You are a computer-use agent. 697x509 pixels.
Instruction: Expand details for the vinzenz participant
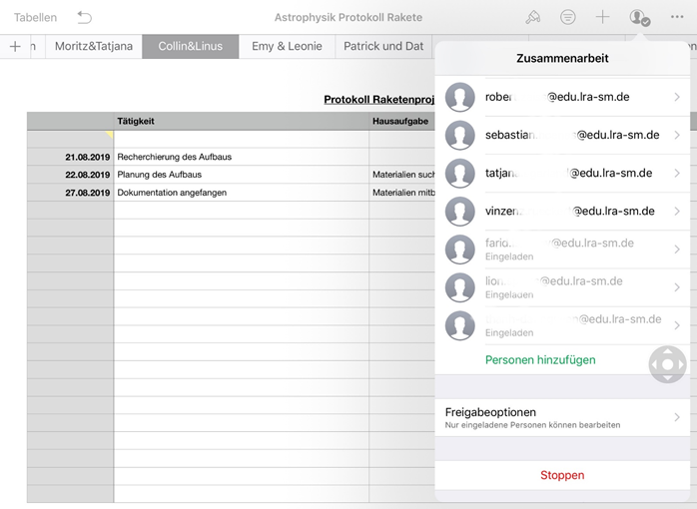point(677,211)
